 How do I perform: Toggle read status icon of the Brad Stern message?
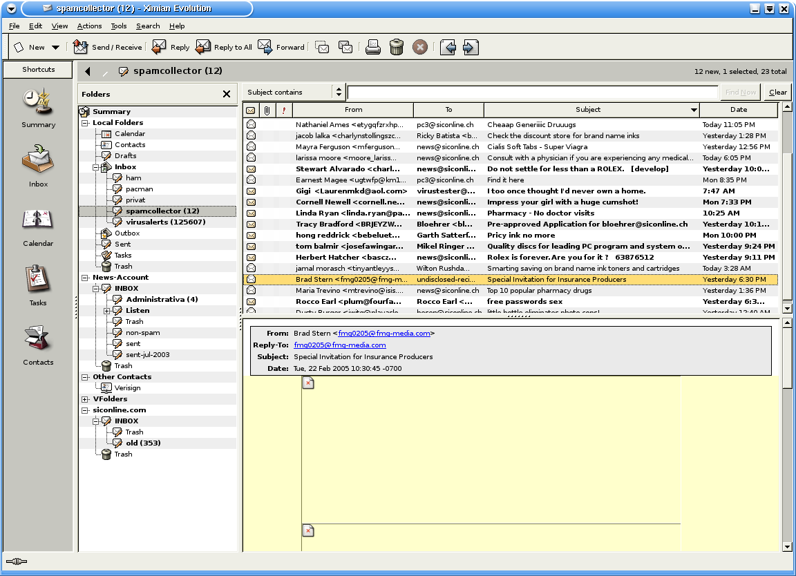click(251, 280)
